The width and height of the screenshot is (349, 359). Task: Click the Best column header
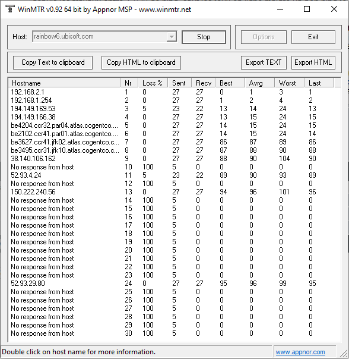pos(230,83)
